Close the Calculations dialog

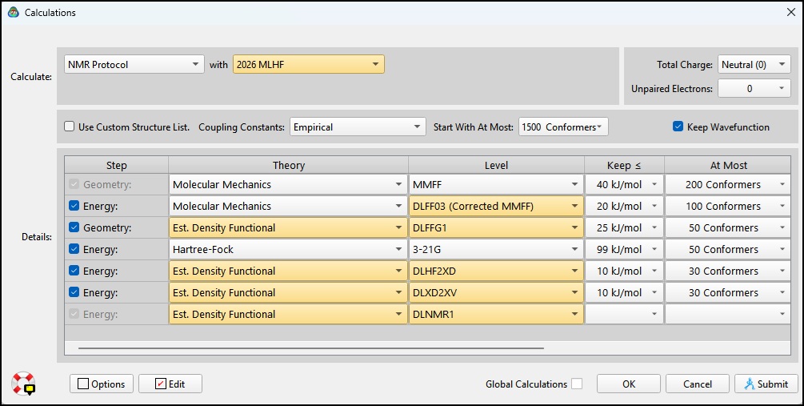point(791,12)
